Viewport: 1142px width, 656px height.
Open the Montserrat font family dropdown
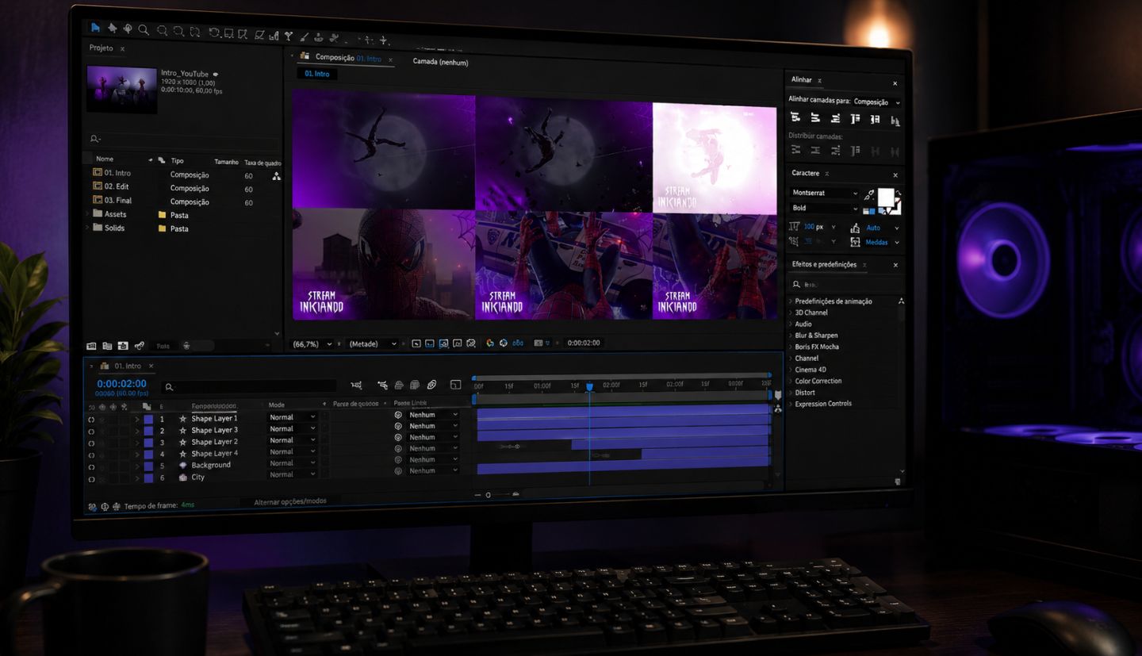pos(824,193)
